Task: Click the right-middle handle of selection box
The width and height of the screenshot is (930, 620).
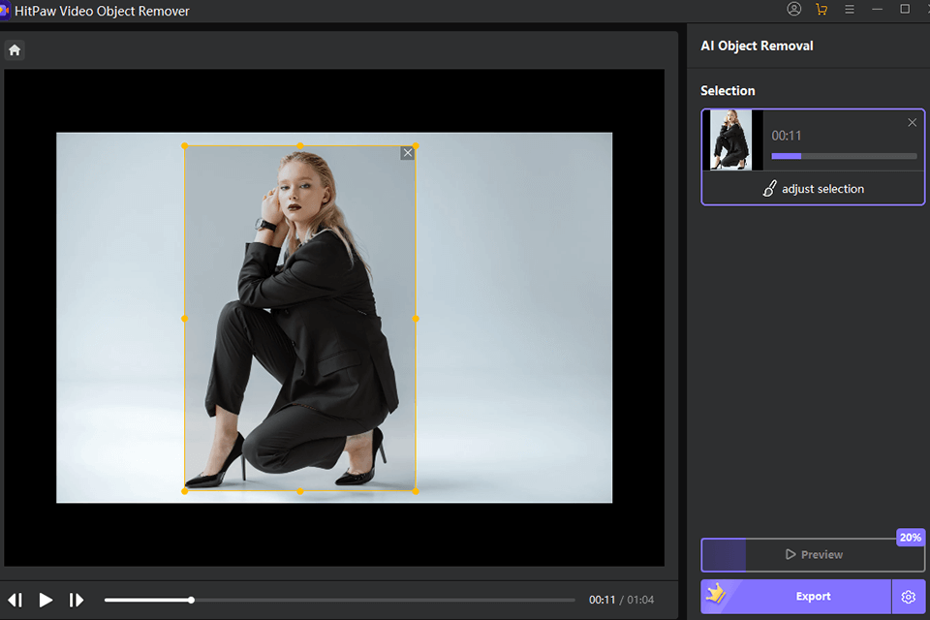Action: (416, 318)
